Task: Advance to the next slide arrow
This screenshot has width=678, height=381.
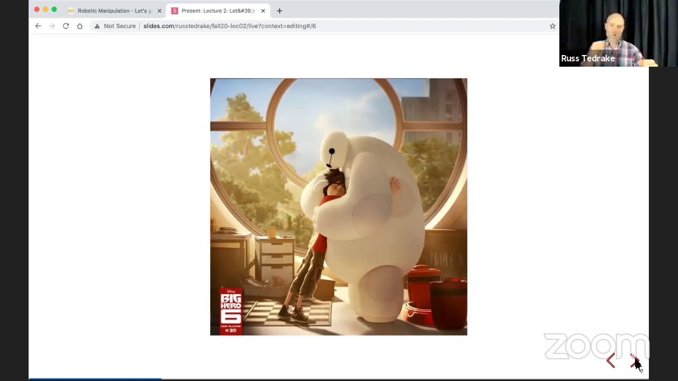Action: [634, 361]
